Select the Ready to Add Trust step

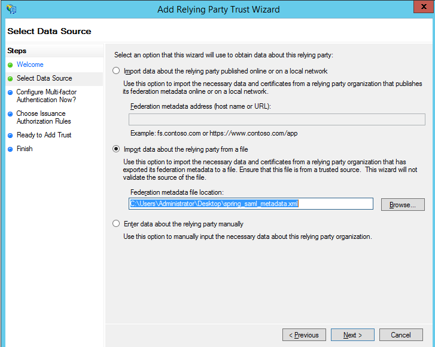click(x=44, y=135)
